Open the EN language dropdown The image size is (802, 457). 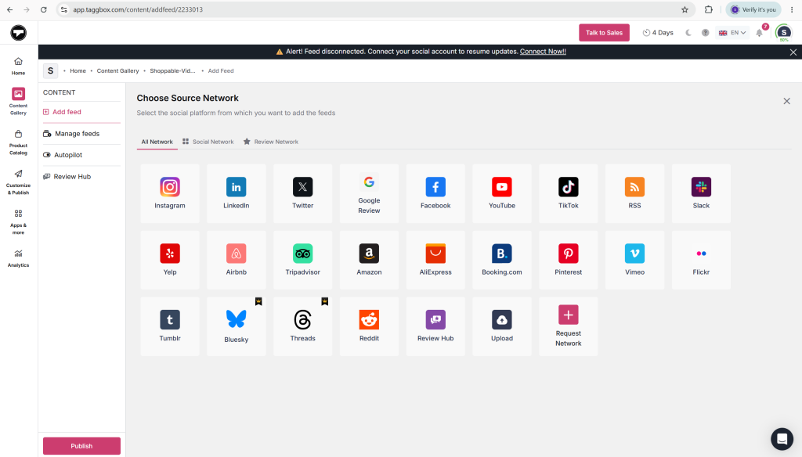732,33
